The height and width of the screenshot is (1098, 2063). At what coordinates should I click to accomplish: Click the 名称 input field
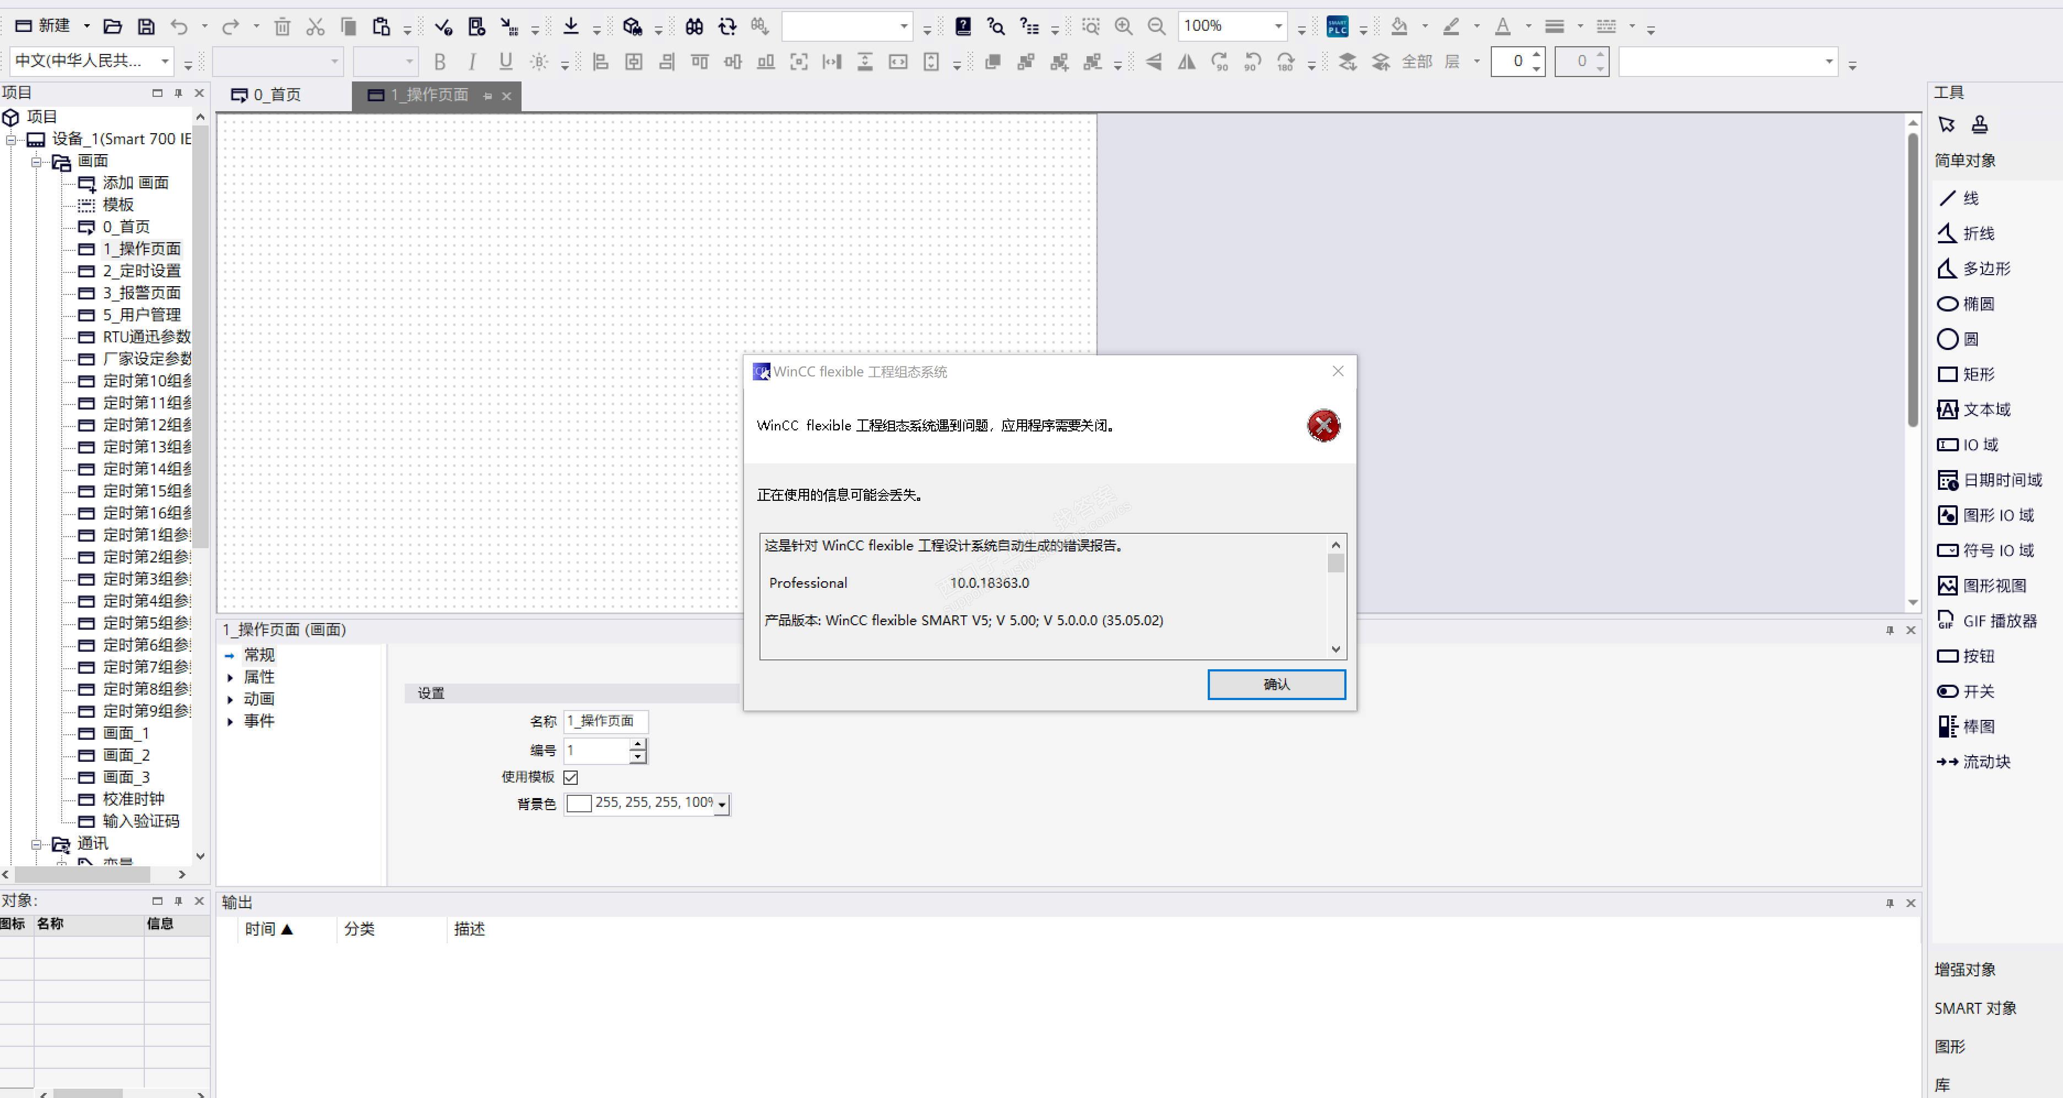[x=605, y=721]
